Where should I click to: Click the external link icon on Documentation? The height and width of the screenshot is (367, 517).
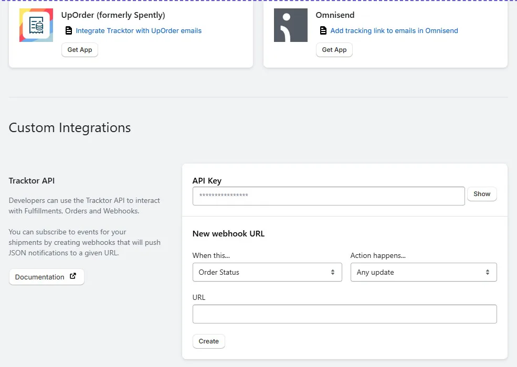(x=73, y=276)
